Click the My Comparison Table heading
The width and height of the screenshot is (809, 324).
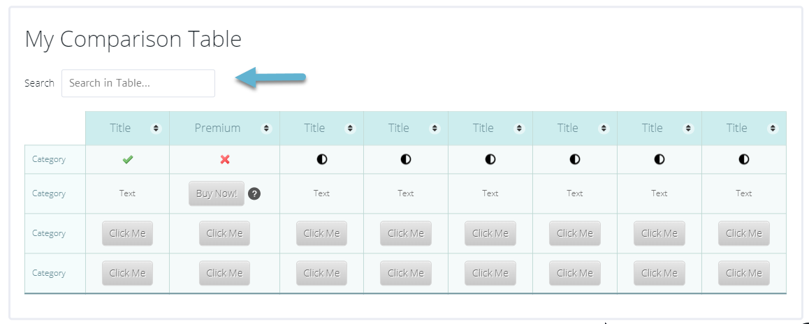(133, 39)
